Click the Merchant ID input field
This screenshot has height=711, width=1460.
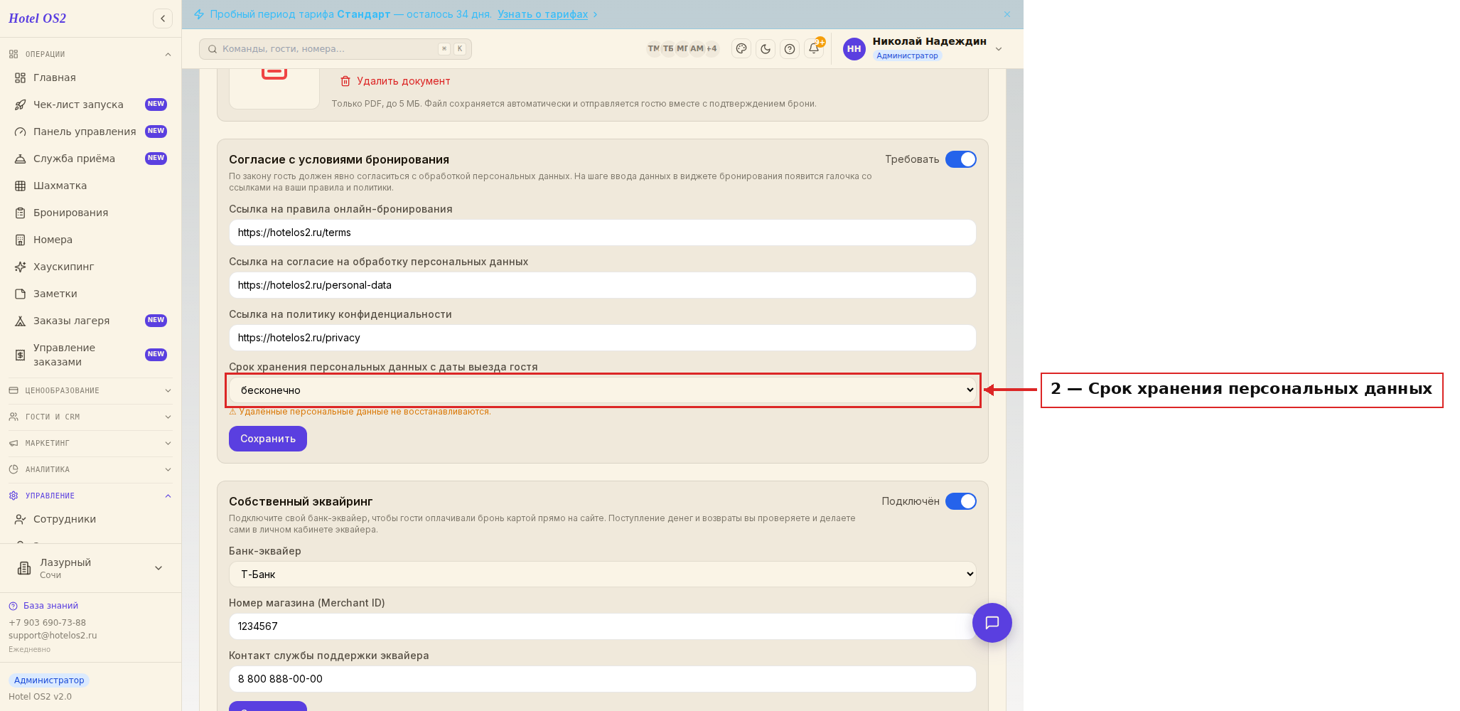(603, 626)
